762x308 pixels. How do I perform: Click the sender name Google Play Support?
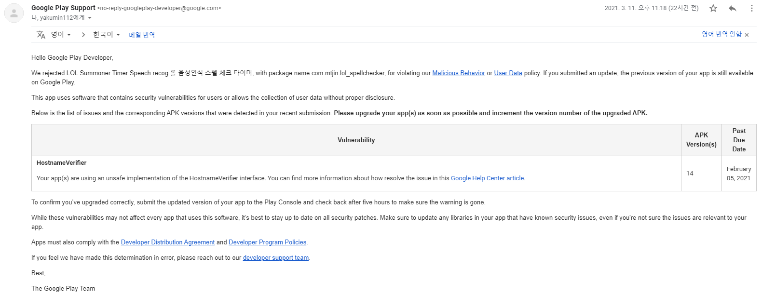pyautogui.click(x=63, y=8)
